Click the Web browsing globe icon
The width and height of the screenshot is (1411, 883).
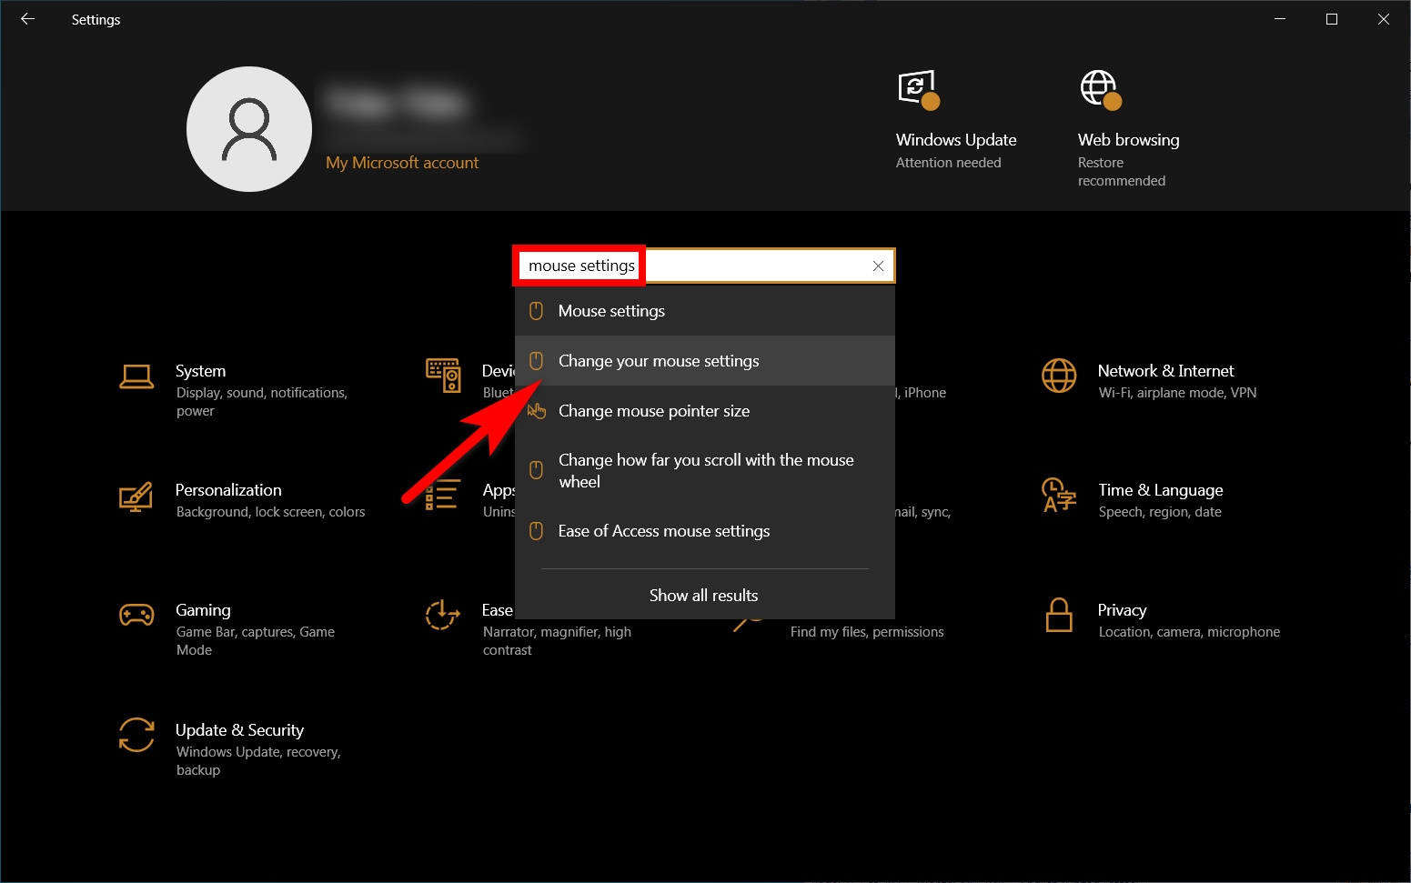point(1100,89)
